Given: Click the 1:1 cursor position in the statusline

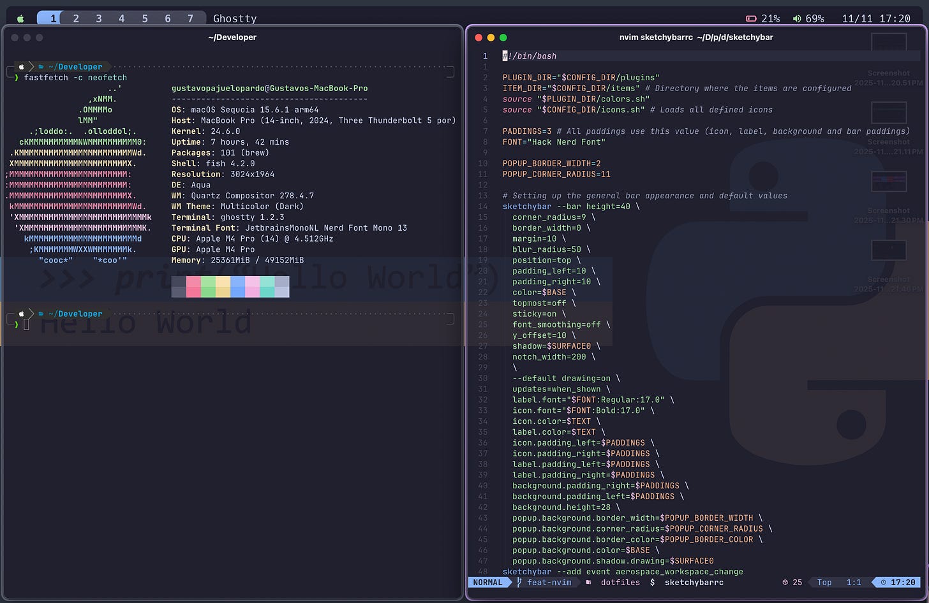Looking at the screenshot, I should click(x=854, y=582).
